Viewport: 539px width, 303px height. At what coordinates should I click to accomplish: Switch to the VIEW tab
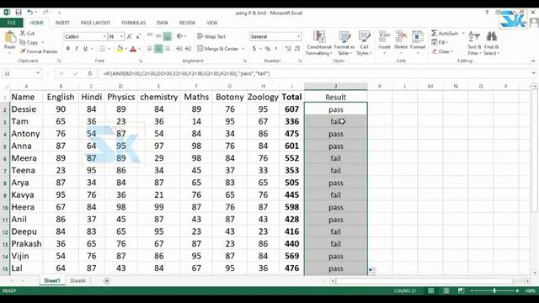click(211, 23)
